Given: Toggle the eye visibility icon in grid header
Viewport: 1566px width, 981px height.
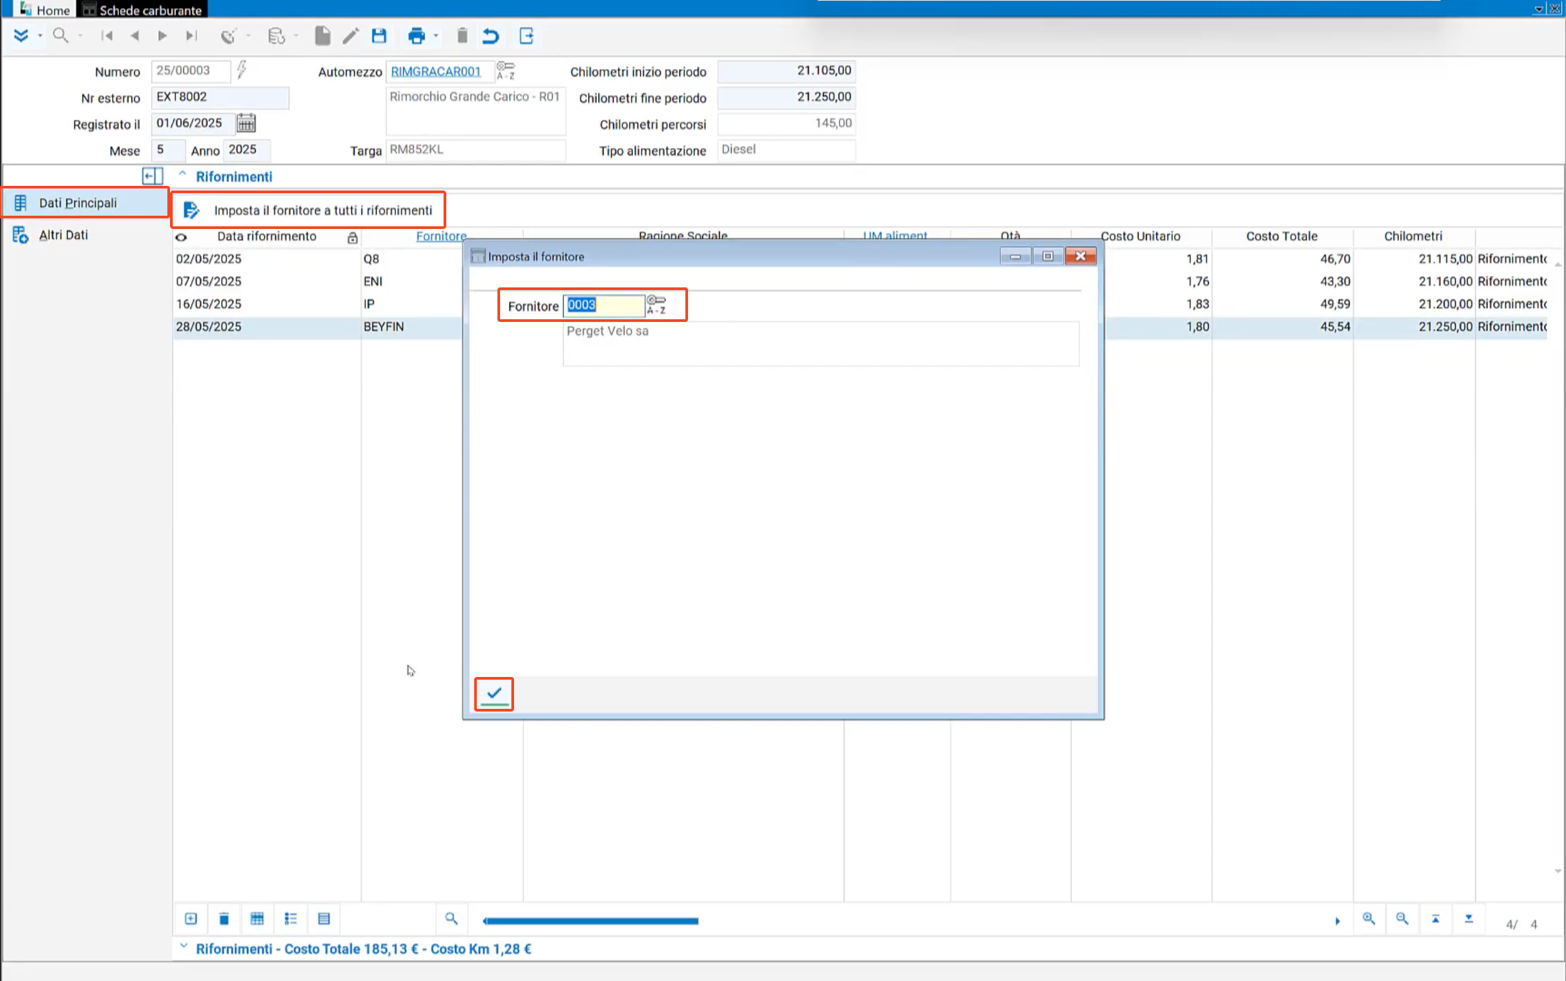Looking at the screenshot, I should tap(181, 237).
